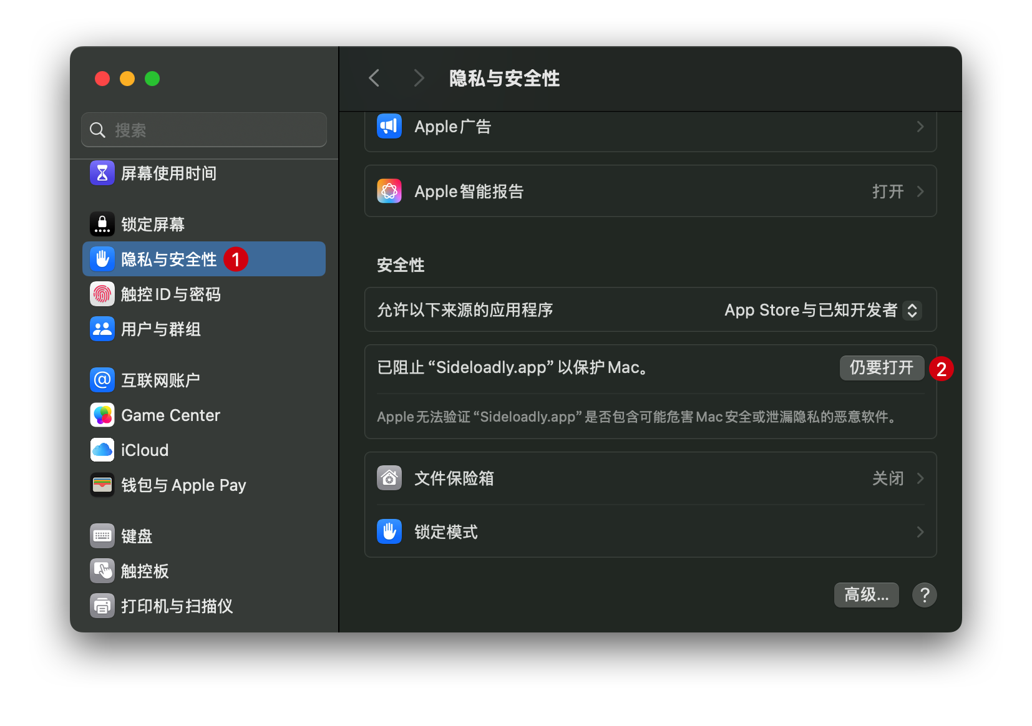The height and width of the screenshot is (726, 1032).
Task: Go back with the left arrow
Action: point(374,79)
